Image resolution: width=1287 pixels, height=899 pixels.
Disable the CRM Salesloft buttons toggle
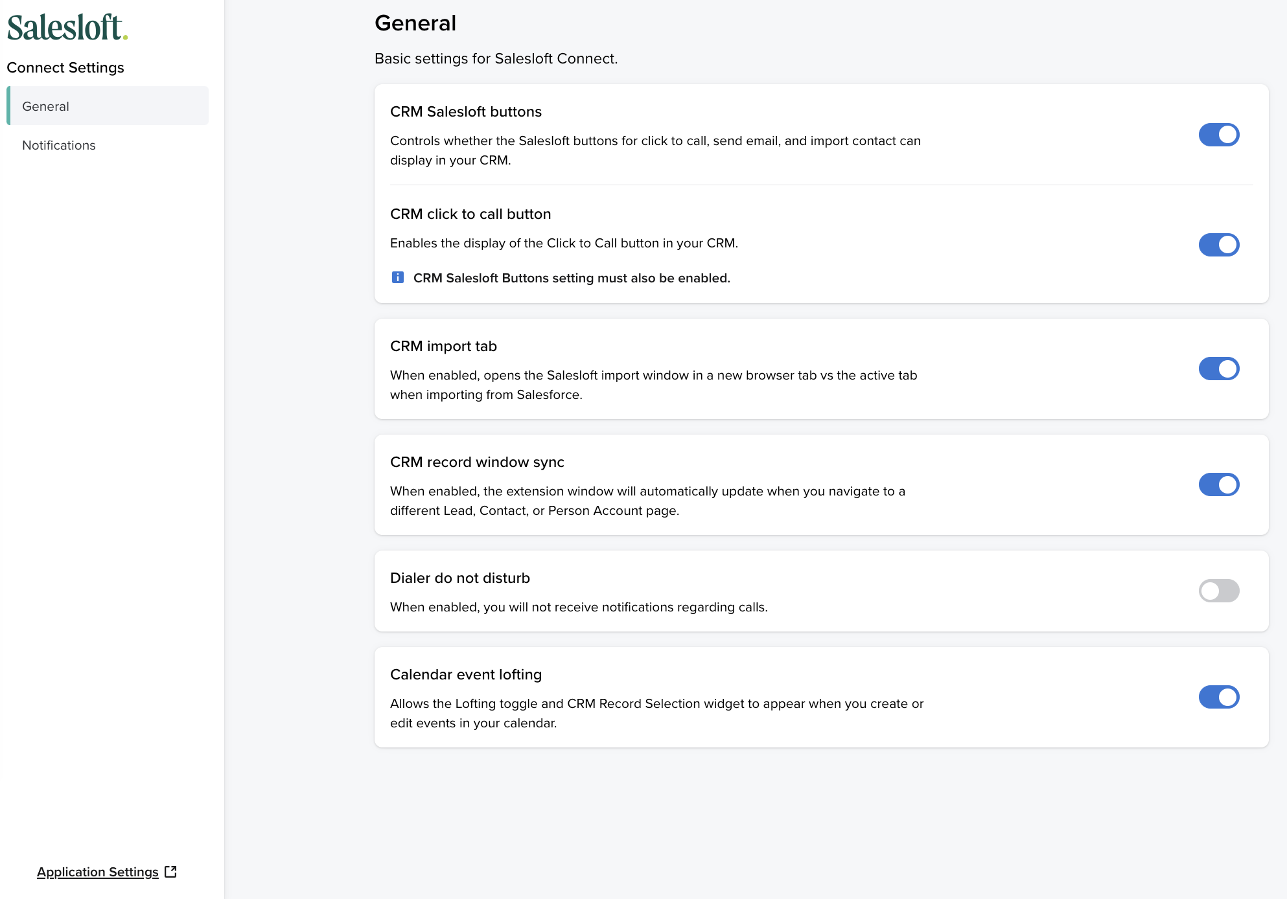[x=1219, y=135]
